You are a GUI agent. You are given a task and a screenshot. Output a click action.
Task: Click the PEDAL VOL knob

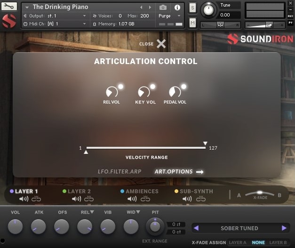[x=175, y=92]
